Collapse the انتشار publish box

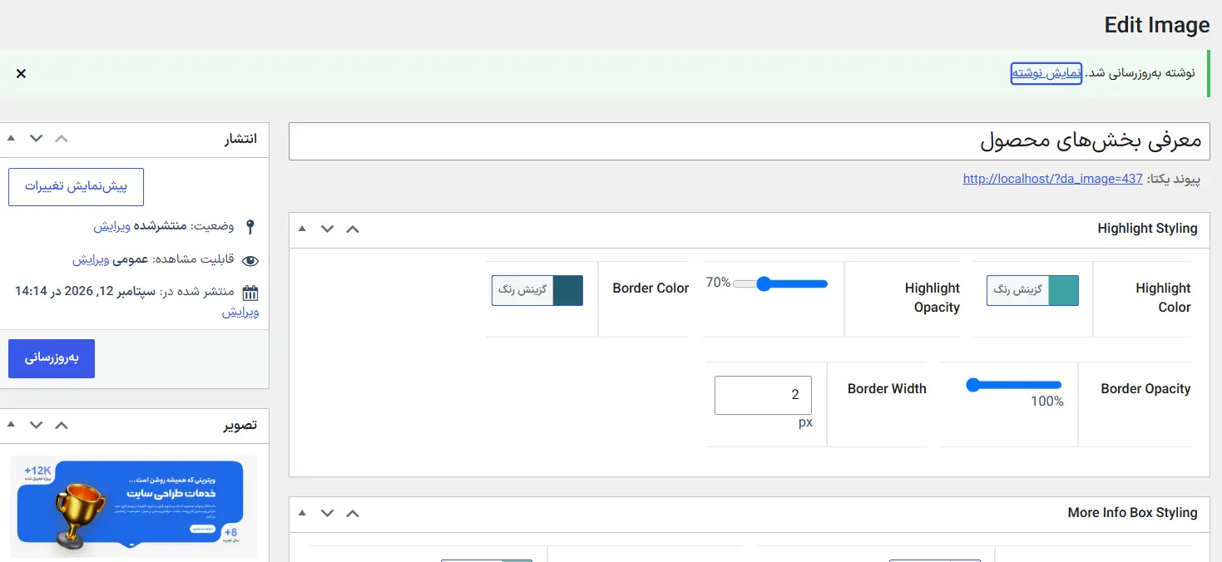(x=11, y=138)
